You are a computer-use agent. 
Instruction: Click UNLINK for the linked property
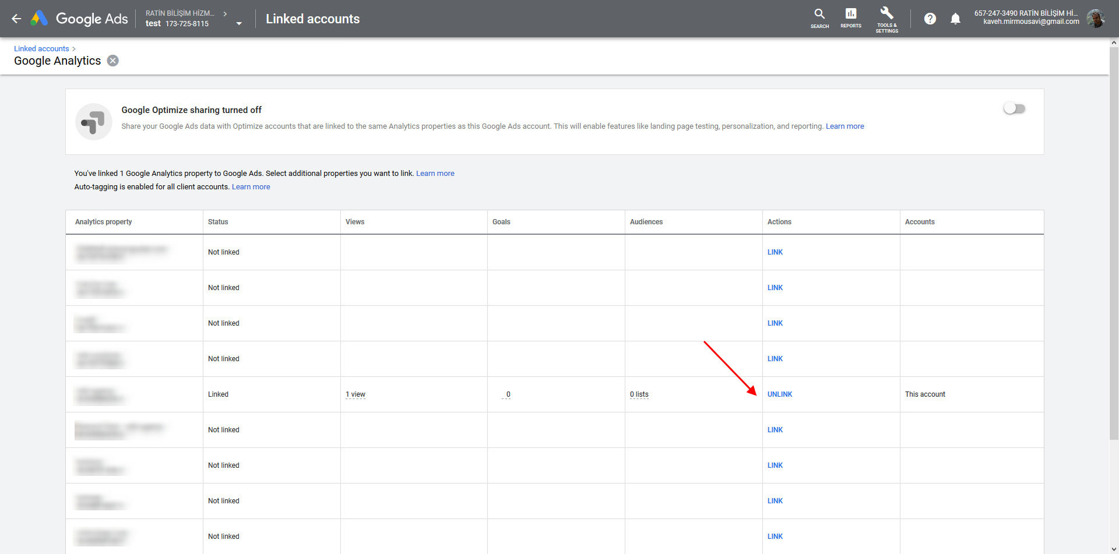pos(780,394)
